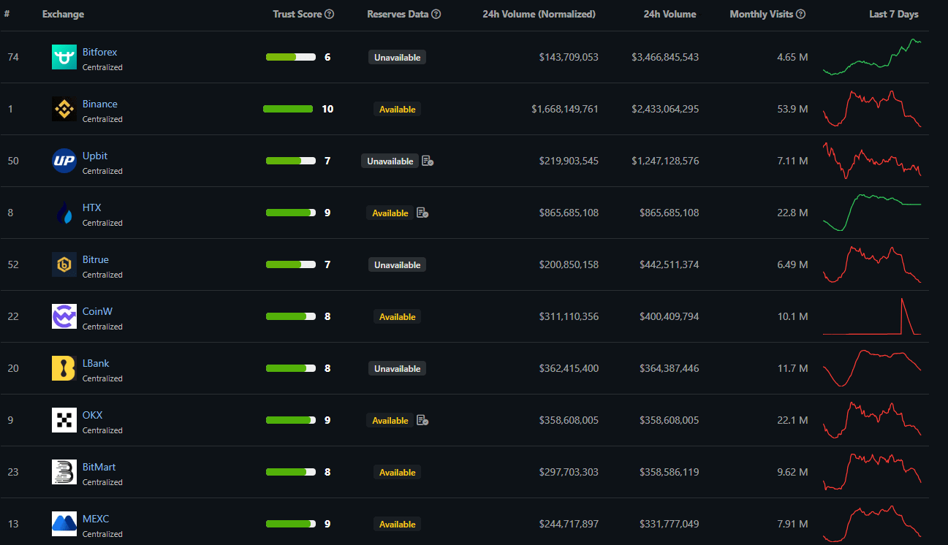
Task: Open the Upbit logo icon
Action: click(x=64, y=161)
